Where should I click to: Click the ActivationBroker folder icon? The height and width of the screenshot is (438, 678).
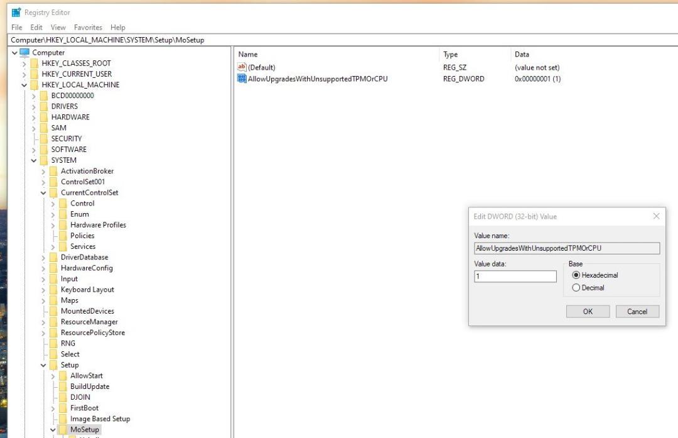click(x=53, y=171)
